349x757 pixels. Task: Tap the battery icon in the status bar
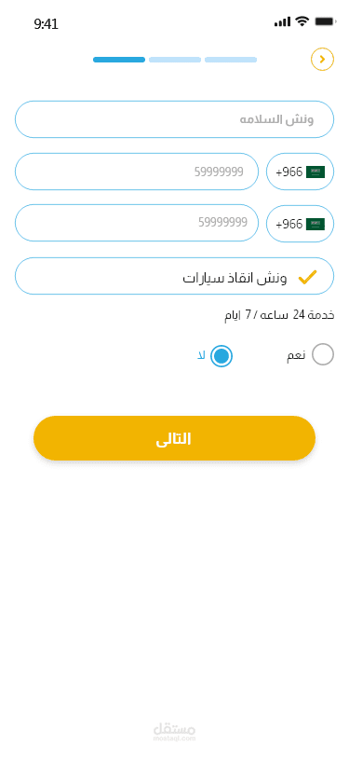(x=326, y=21)
